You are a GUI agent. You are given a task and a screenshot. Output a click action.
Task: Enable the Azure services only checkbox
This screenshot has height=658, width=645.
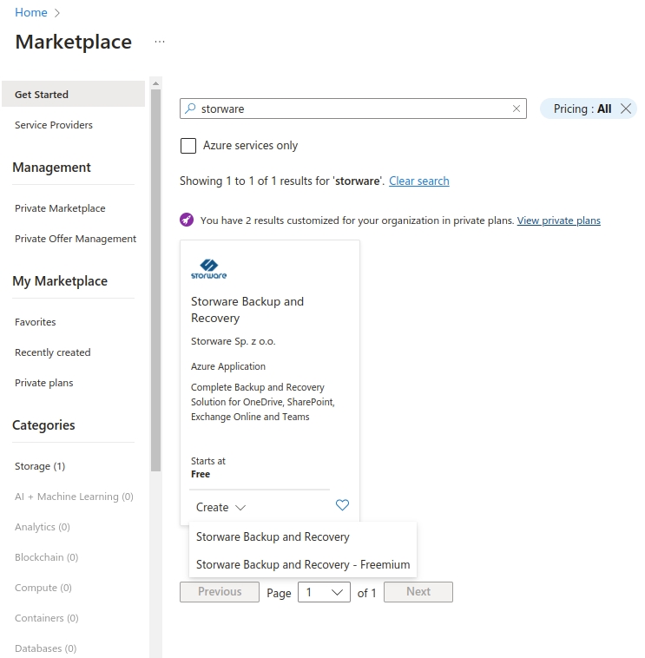[x=188, y=146]
